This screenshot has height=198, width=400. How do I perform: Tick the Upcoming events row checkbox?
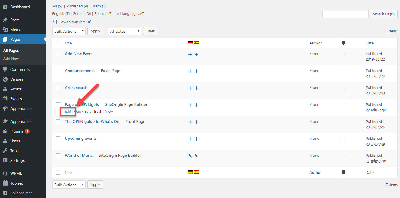pos(58,138)
